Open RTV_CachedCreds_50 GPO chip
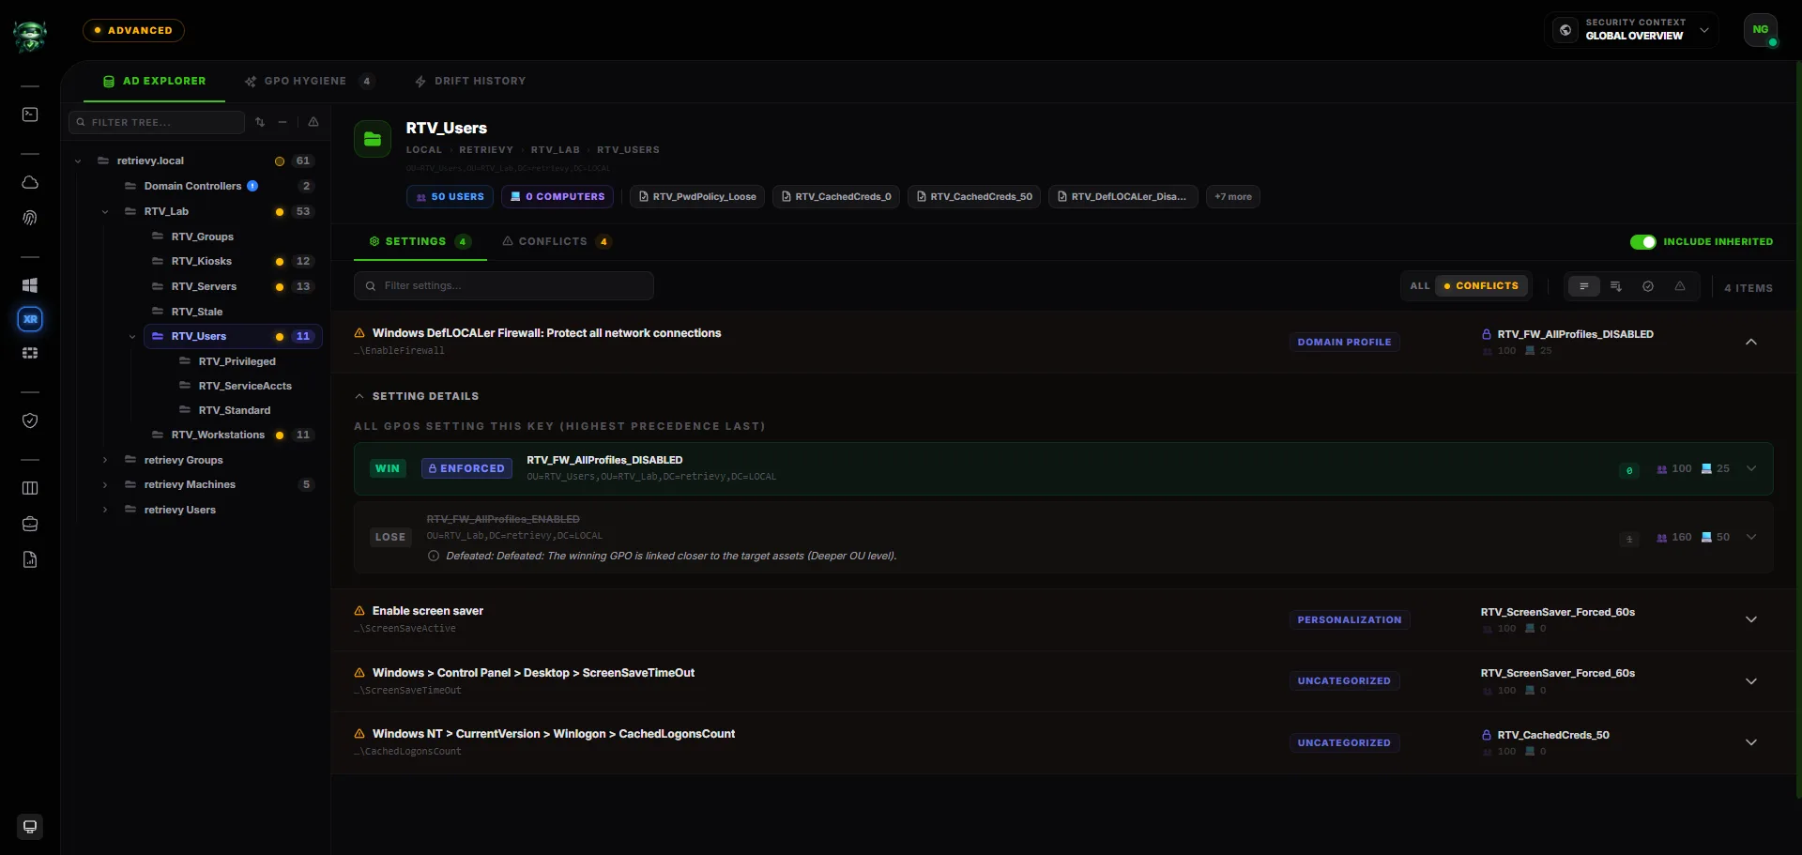Image resolution: width=1802 pixels, height=855 pixels. click(974, 197)
